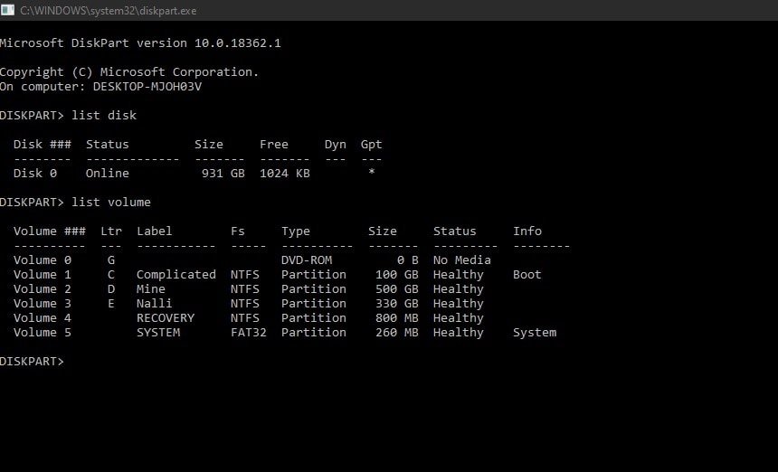The width and height of the screenshot is (778, 472).
Task: Click the 'Volume 3' row label
Action: (43, 304)
